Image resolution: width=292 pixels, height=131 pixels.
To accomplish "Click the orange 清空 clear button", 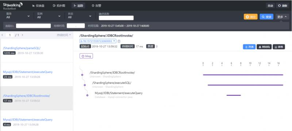I will pos(251,17).
